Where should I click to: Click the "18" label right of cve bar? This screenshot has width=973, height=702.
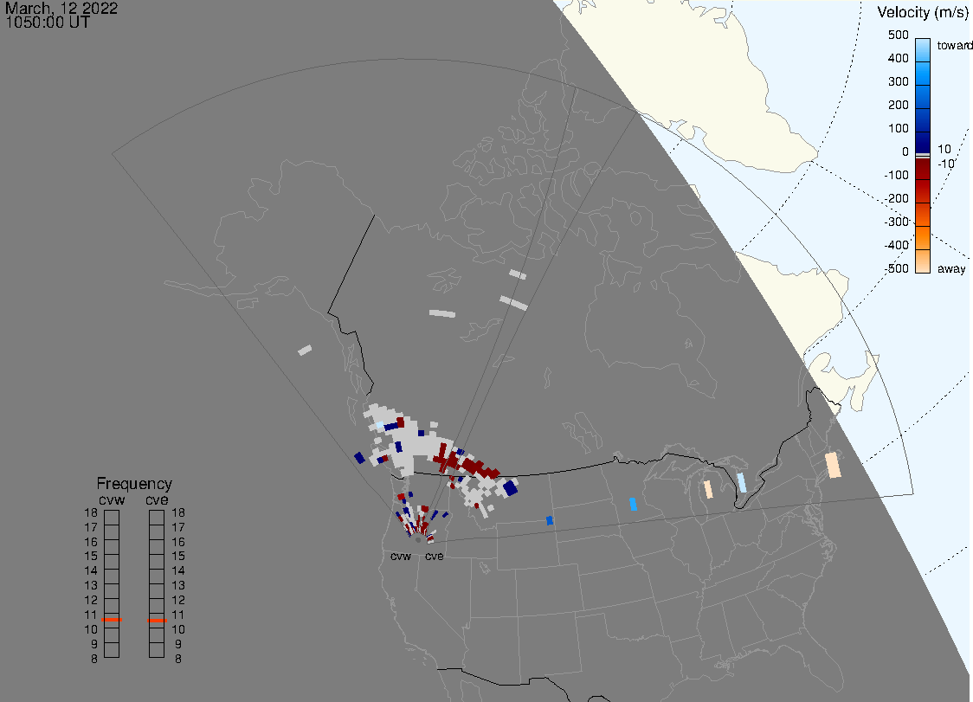click(x=178, y=512)
